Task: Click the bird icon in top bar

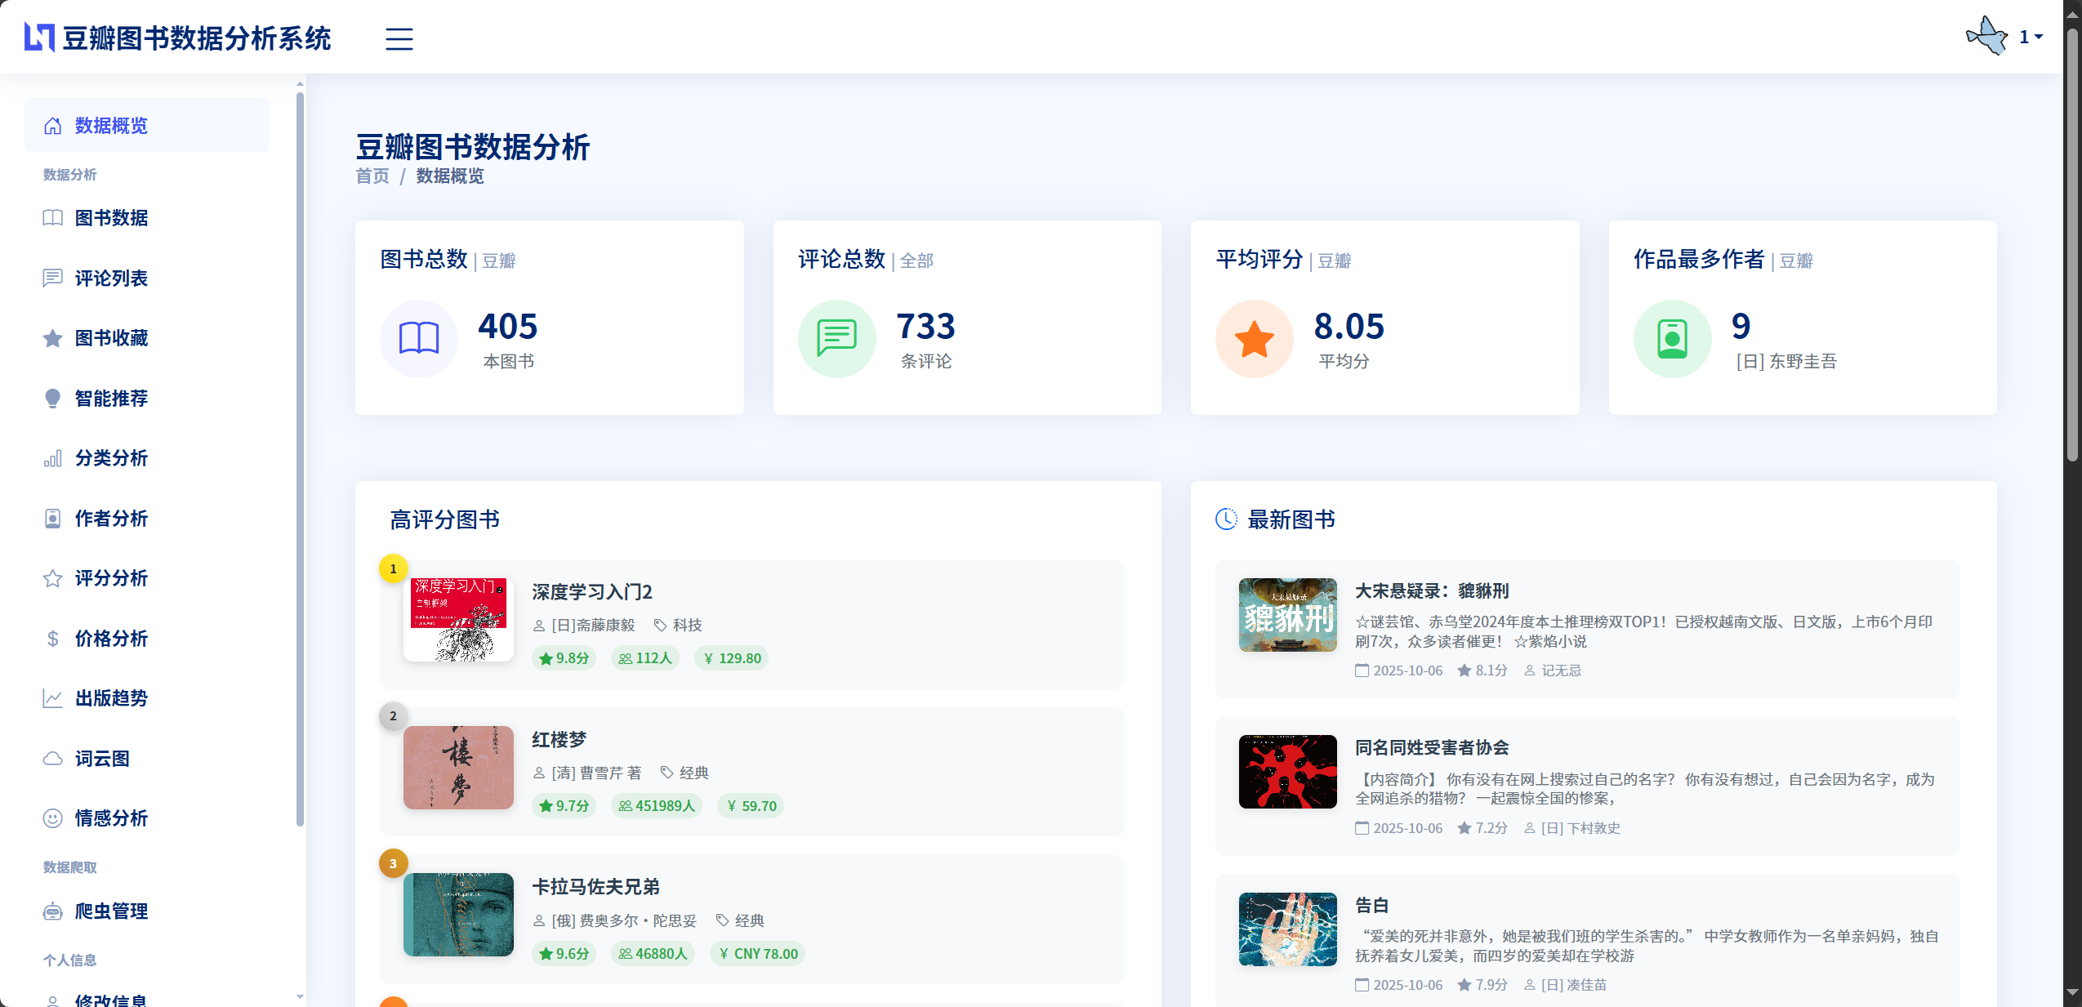Action: click(1986, 36)
